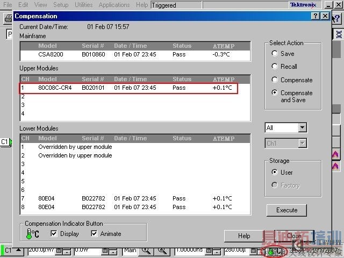This screenshot has width=344, height=258.
Task: Select the Save radio button
Action: click(x=275, y=53)
